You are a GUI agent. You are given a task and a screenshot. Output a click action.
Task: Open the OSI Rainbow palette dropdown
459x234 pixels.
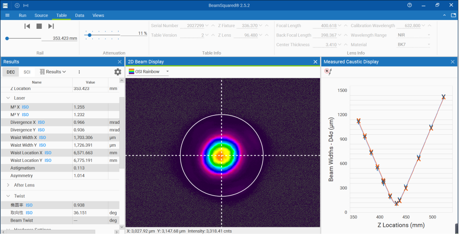point(167,72)
